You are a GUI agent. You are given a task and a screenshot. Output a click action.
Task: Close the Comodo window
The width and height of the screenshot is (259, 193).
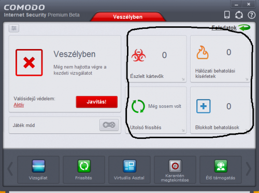tap(249, 4)
